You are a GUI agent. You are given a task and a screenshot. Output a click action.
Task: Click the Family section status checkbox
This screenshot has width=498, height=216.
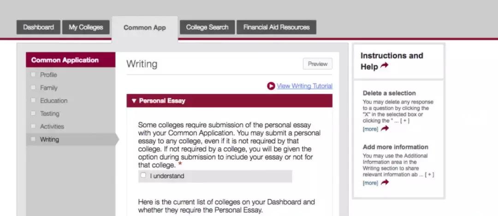[33, 87]
